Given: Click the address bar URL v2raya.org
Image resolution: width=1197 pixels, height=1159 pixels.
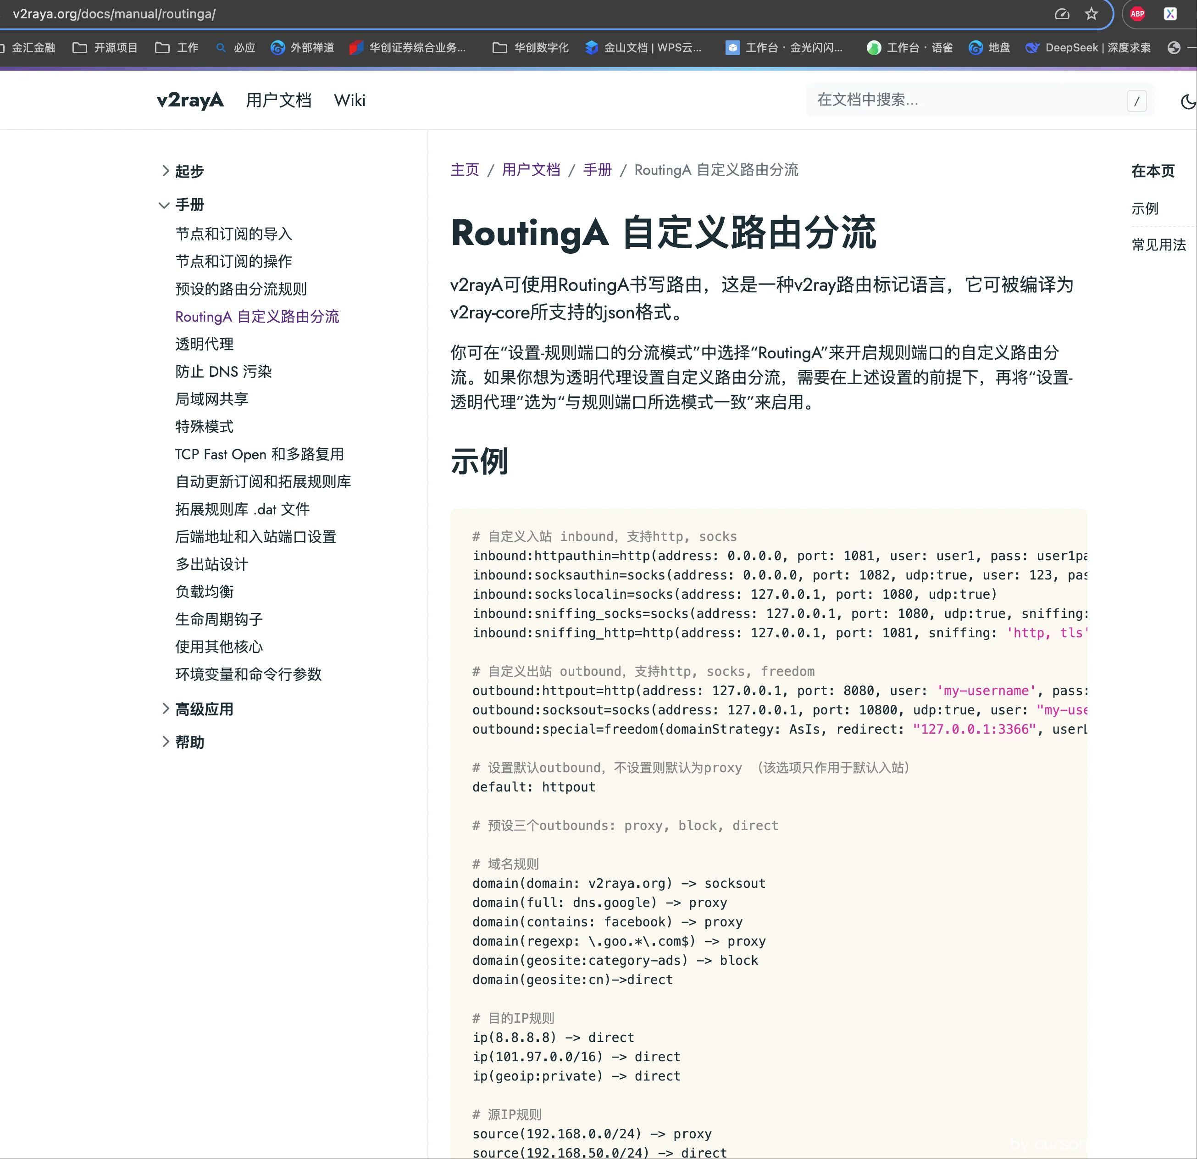Looking at the screenshot, I should point(114,14).
